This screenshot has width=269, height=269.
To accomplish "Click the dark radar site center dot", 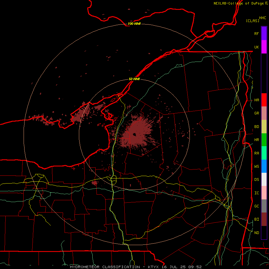I will click(x=134, y=134).
